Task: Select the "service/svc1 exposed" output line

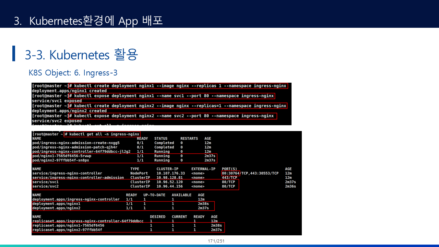Action: 57,101
